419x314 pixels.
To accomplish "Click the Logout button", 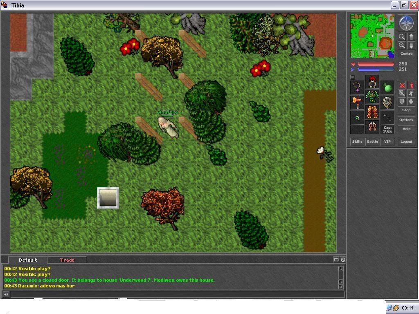I will pos(406,141).
